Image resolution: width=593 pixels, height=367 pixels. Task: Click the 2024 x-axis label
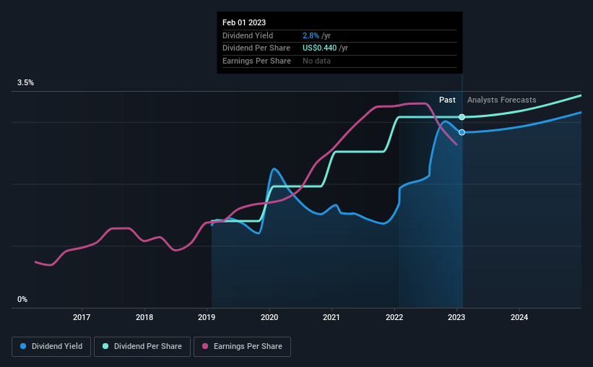pos(519,317)
